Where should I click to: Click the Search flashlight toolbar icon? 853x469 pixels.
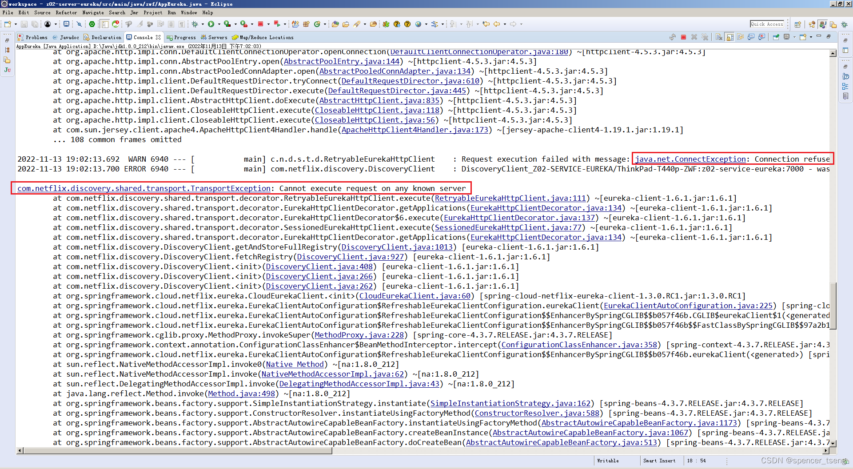point(358,24)
